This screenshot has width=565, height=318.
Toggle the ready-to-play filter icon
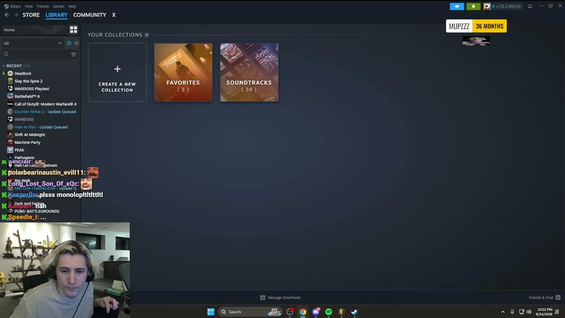point(76,43)
